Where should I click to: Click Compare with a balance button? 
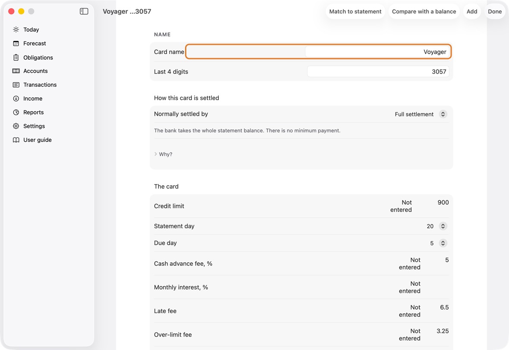424,11
